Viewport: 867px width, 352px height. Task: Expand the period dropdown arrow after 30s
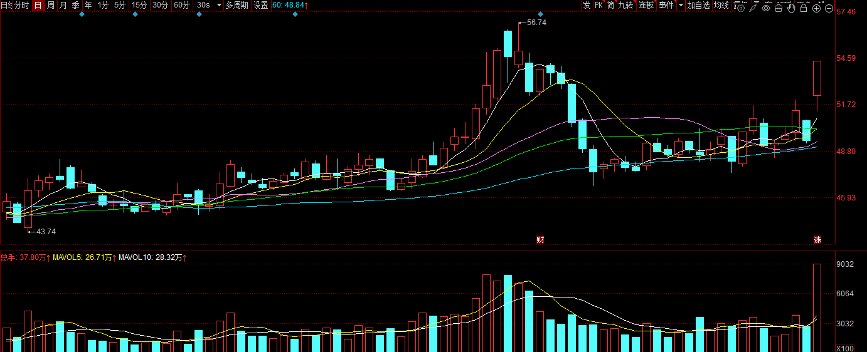click(x=218, y=5)
